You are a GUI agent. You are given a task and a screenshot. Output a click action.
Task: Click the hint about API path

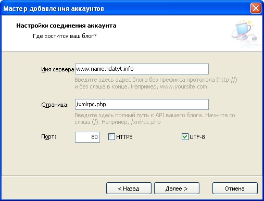tap(155, 119)
